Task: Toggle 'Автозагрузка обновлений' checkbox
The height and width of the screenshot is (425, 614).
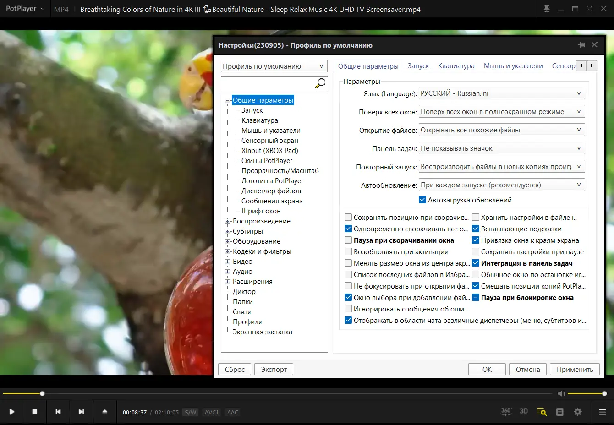Action: (x=422, y=200)
